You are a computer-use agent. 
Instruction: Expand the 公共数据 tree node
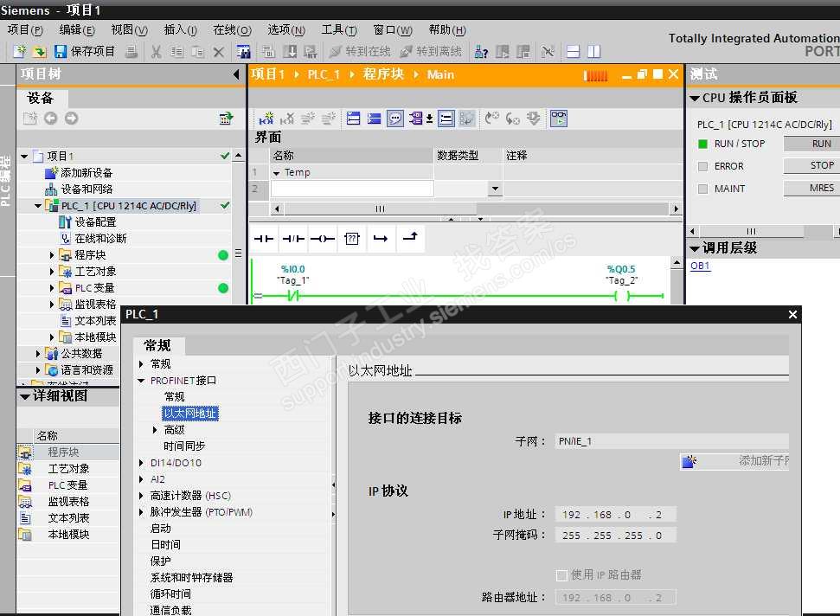tap(38, 354)
